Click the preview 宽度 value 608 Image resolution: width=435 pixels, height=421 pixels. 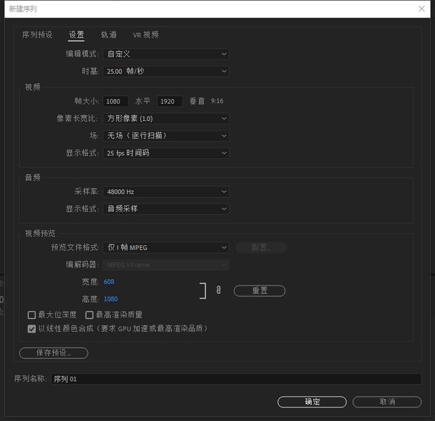[109, 282]
